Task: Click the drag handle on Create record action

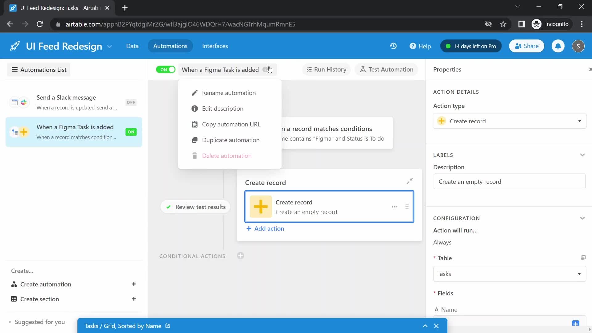Action: [407, 207]
